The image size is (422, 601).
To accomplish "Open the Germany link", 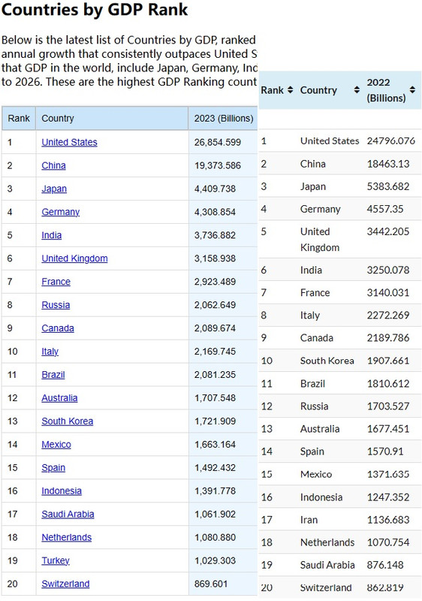I will tap(61, 212).
